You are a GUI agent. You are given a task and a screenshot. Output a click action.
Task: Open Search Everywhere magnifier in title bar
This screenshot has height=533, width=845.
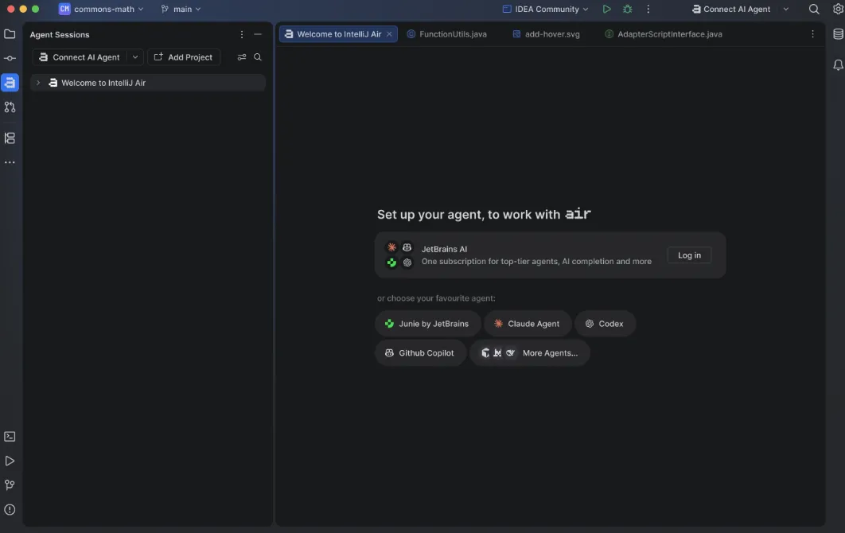(x=814, y=10)
